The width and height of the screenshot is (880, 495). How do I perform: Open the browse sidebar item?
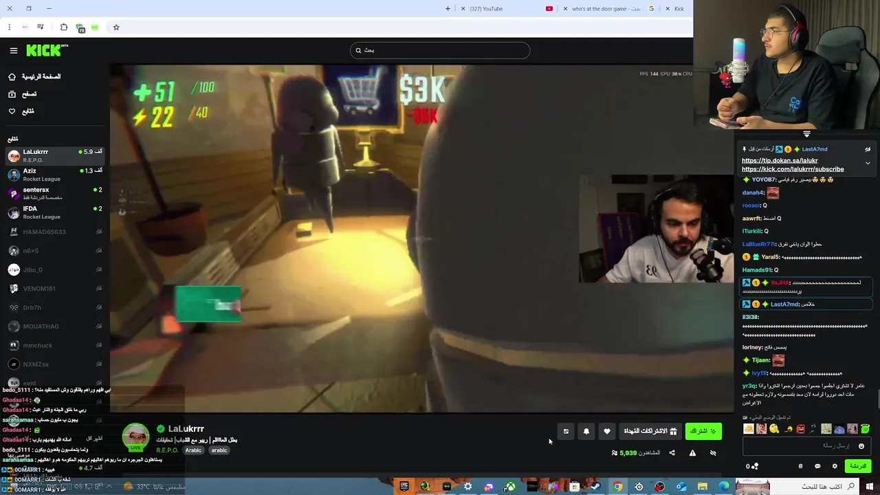click(23, 93)
